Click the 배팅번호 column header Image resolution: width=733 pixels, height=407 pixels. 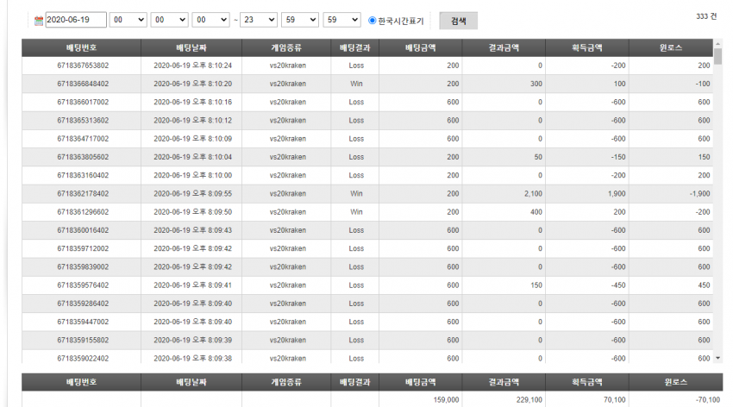pyautogui.click(x=81, y=47)
